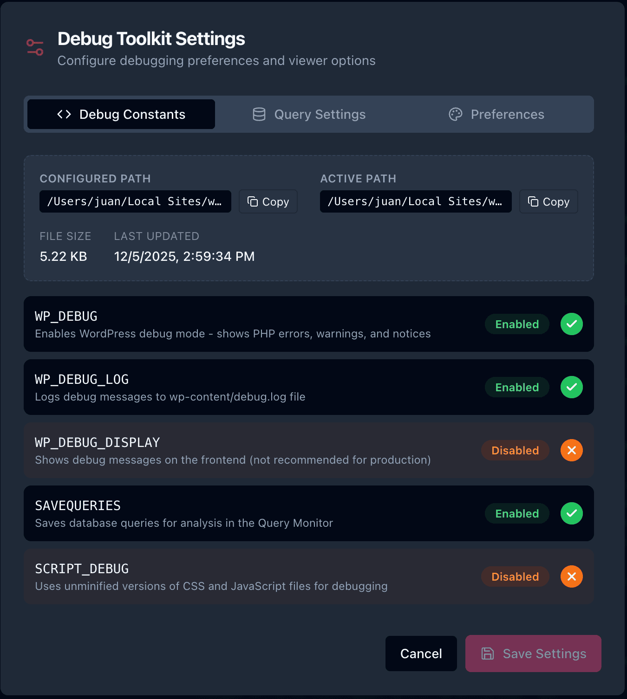Disable SAVEQUERIES via its green checkmark
The image size is (627, 699).
[x=572, y=513]
